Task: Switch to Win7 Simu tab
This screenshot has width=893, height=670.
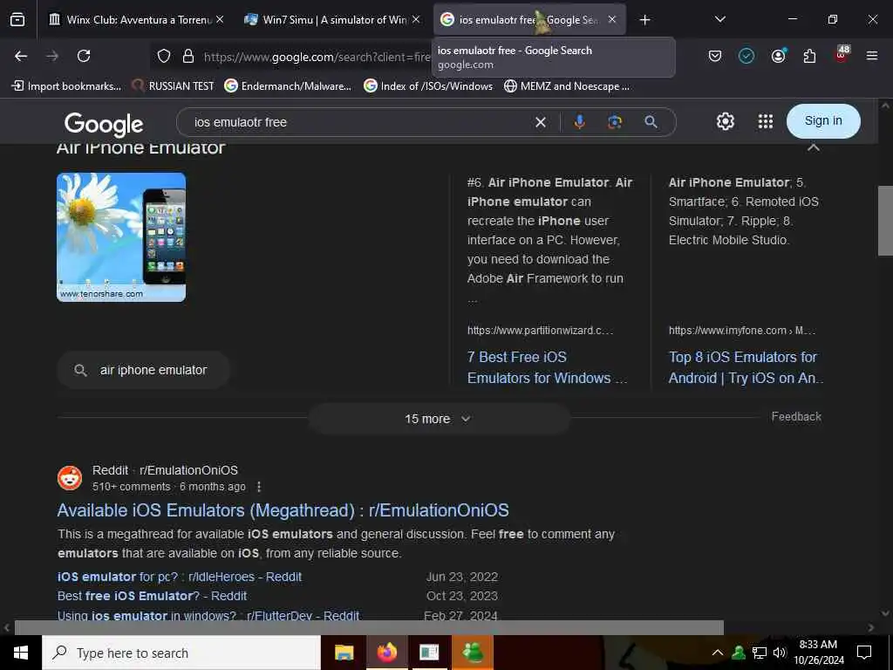Action: [x=332, y=19]
